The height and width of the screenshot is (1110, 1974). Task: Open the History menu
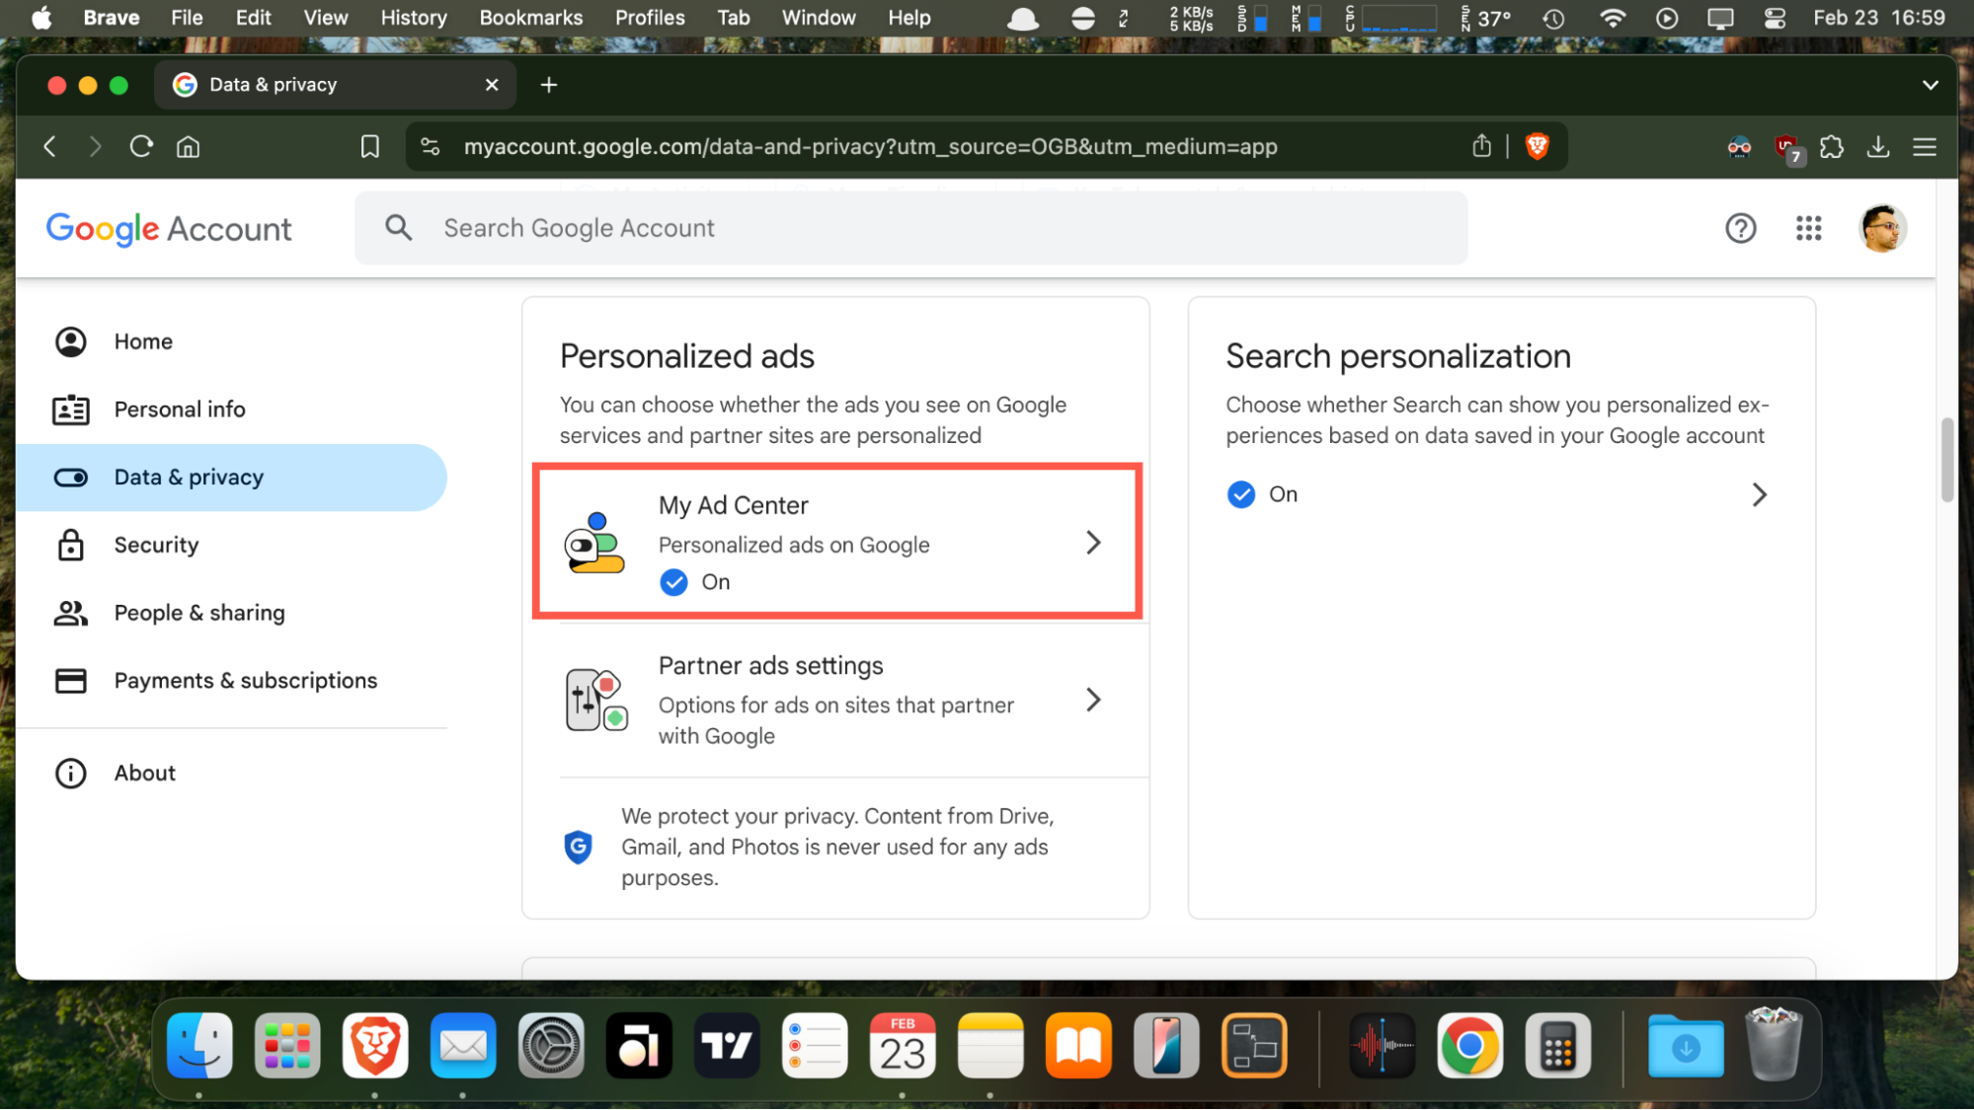[x=414, y=18]
